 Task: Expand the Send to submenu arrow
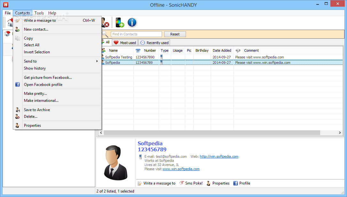click(x=97, y=61)
